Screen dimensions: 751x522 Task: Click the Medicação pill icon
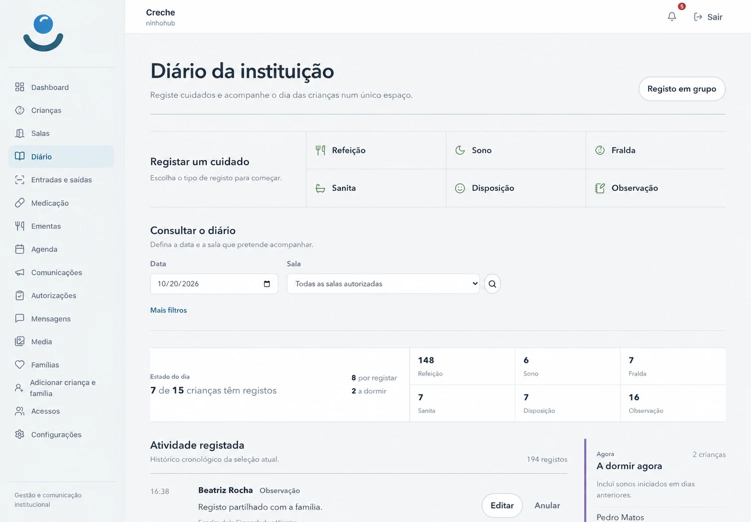pos(19,203)
